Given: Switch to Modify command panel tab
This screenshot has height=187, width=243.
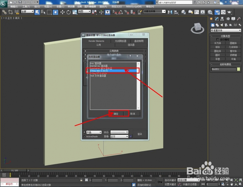Looking at the screenshot, I should pyautogui.click(x=217, y=19).
